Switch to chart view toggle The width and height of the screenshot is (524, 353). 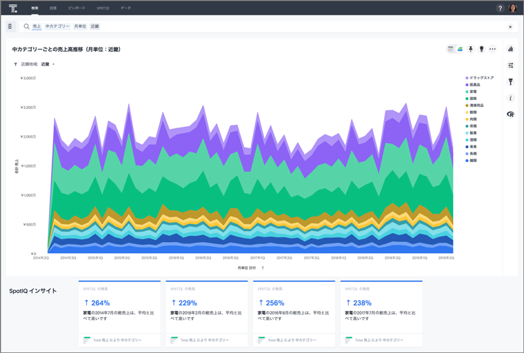click(x=460, y=49)
